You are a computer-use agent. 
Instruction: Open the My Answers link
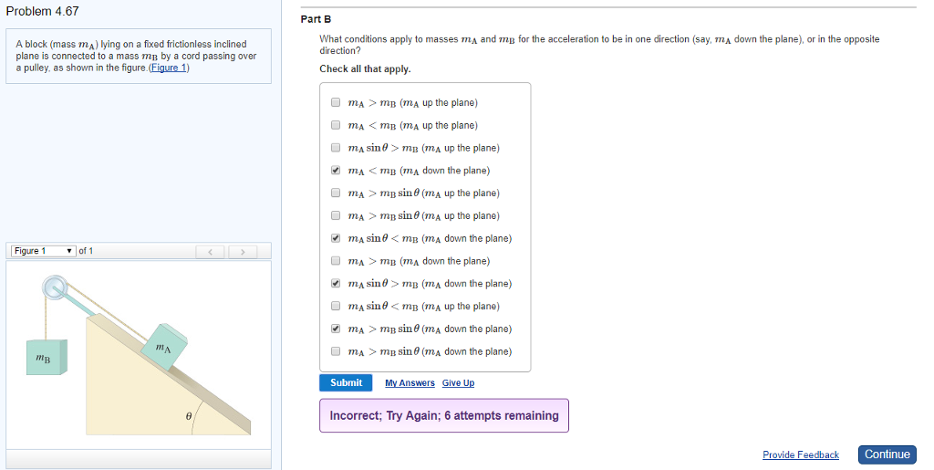click(x=410, y=383)
